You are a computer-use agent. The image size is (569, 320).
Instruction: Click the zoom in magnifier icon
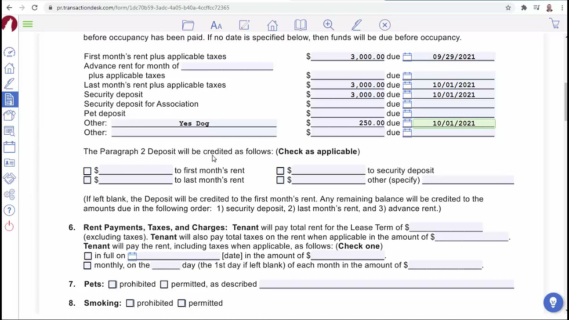tap(329, 25)
